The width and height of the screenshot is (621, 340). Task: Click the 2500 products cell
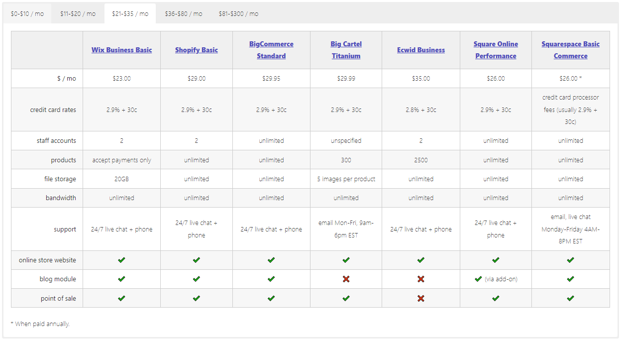(421, 160)
